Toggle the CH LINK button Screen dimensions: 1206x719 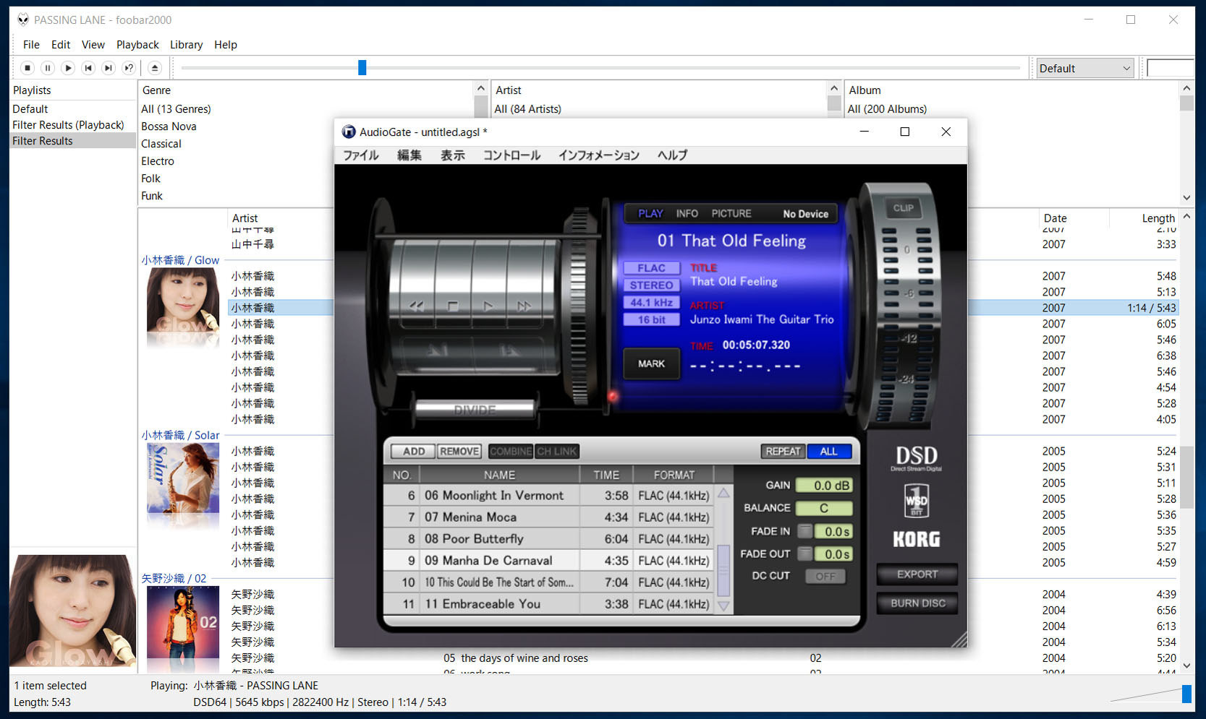(557, 452)
